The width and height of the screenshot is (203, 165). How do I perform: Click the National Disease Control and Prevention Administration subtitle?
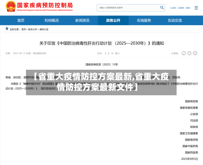tap(45, 10)
